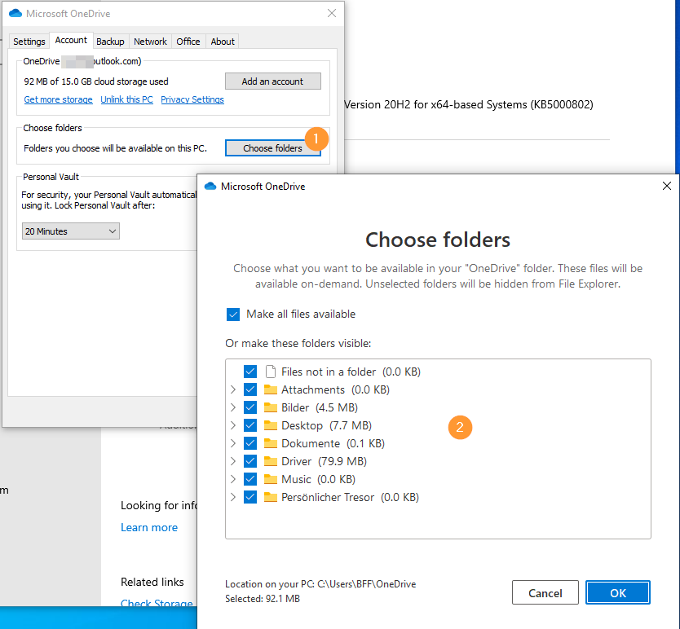Expand the Attachments folder tree
Screen dimensions: 680x629
point(233,389)
